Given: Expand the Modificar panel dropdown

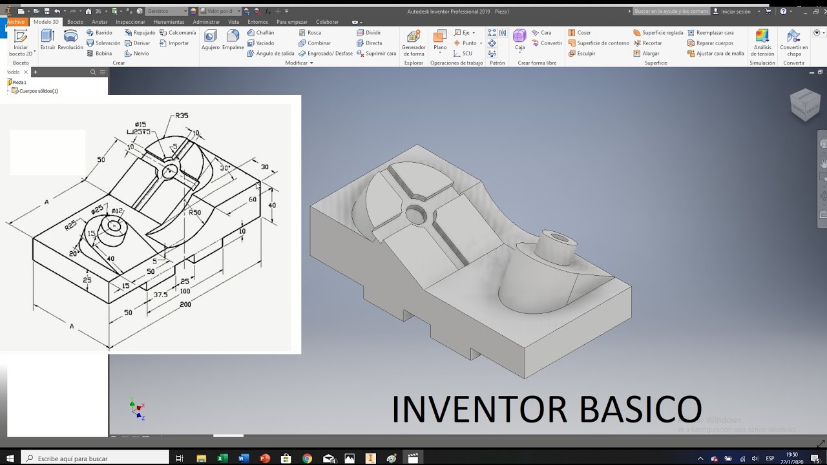Looking at the screenshot, I should pos(311,63).
